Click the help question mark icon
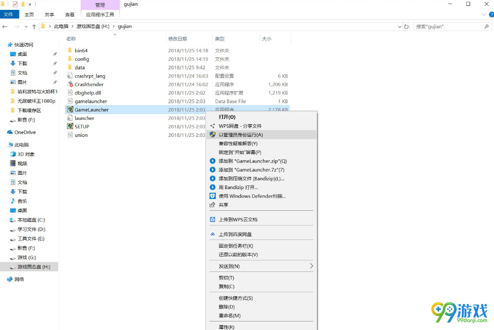 pyautogui.click(x=491, y=14)
